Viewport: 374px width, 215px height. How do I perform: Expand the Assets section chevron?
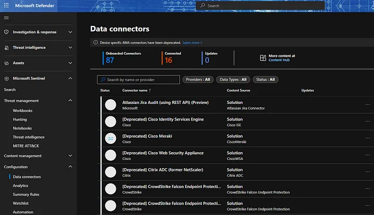(x=70, y=63)
